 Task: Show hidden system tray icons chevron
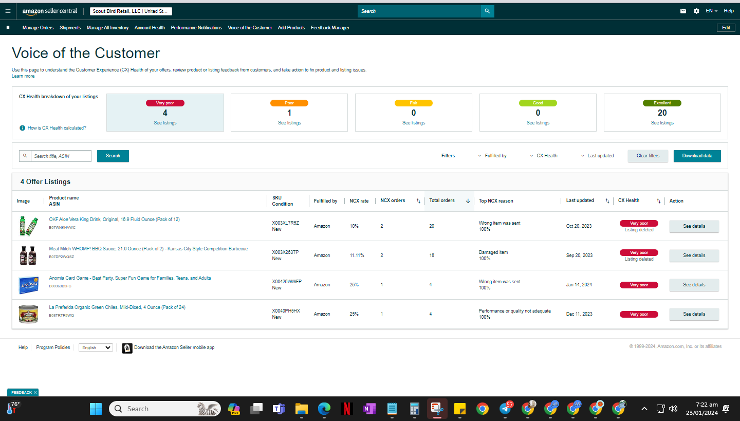644,409
